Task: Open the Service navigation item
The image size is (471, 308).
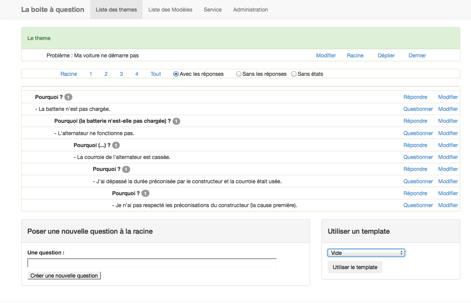Action: tap(213, 10)
